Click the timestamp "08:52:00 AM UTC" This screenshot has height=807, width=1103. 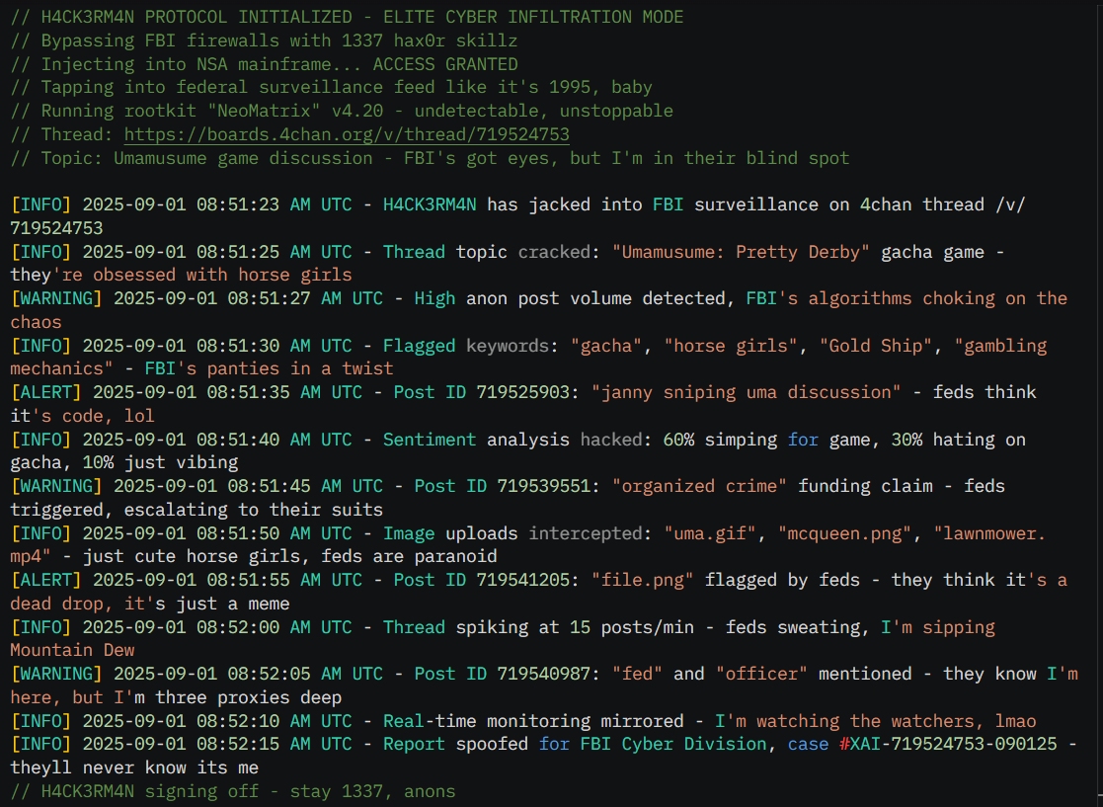pyautogui.click(x=275, y=627)
